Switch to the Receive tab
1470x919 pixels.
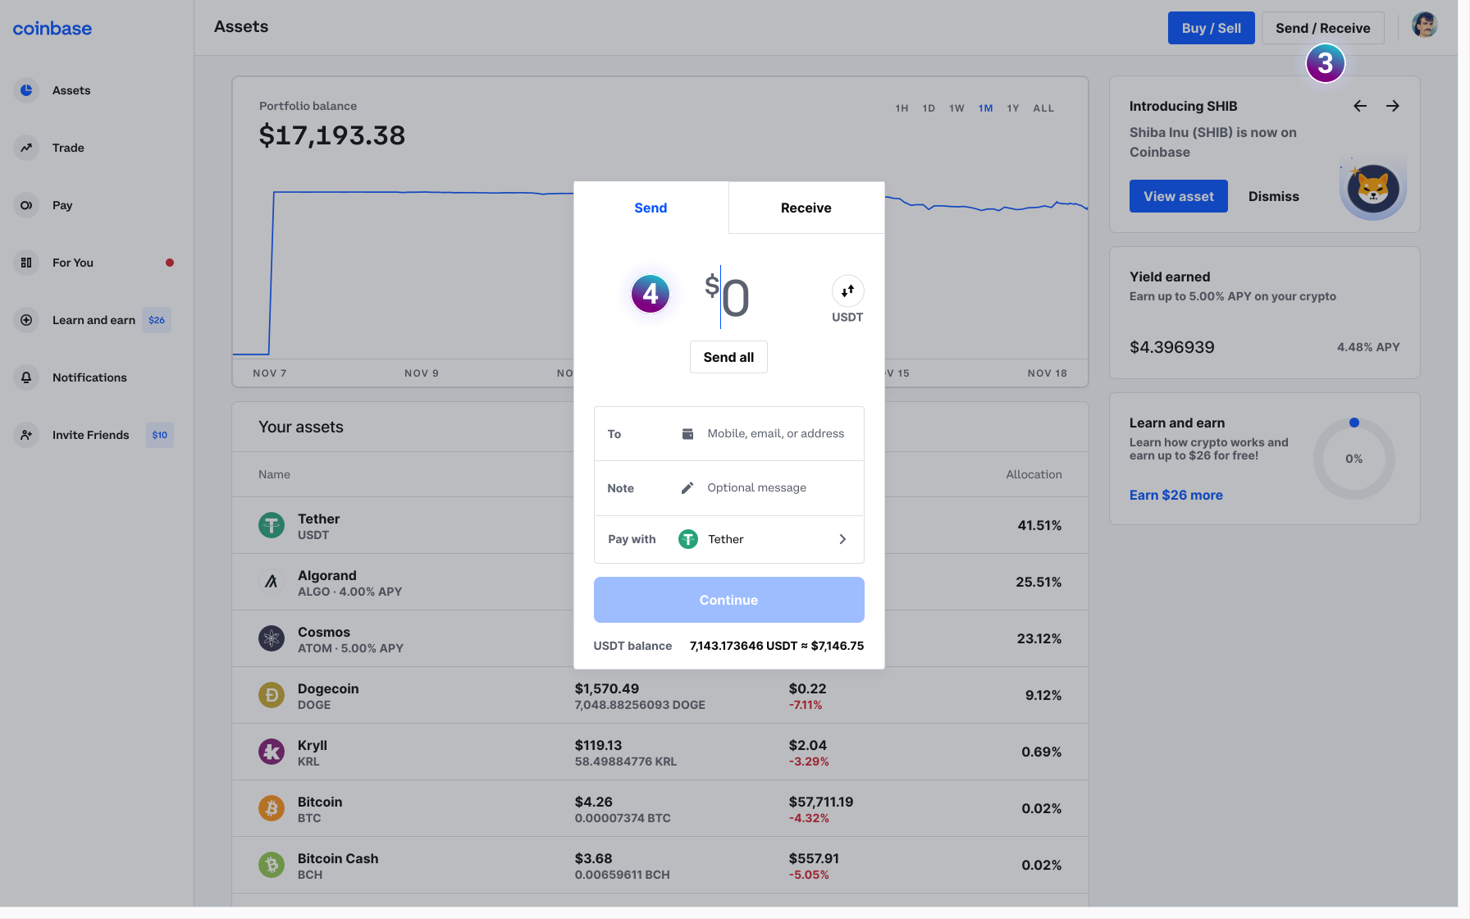(806, 208)
